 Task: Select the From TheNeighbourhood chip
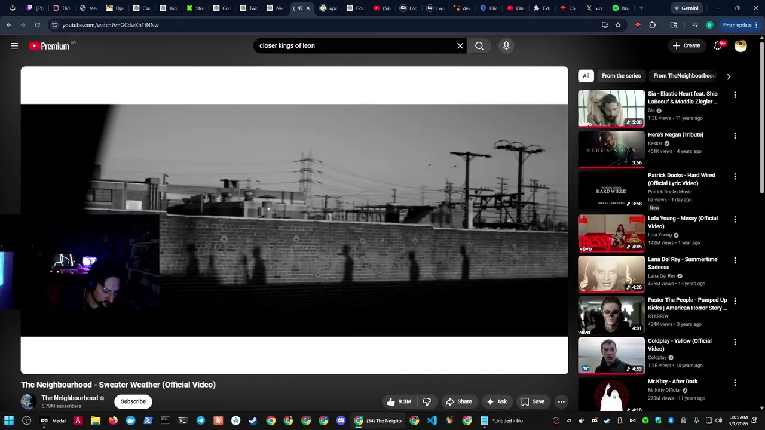coord(684,76)
